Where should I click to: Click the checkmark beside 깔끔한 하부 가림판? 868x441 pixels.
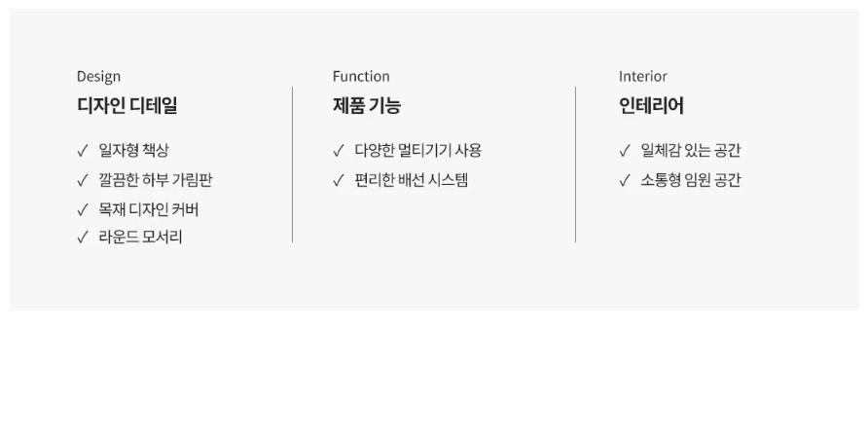click(x=83, y=181)
